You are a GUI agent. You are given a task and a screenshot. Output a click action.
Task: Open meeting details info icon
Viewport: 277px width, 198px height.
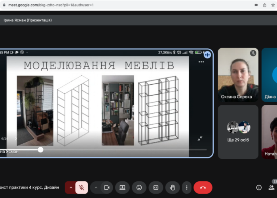point(259,187)
